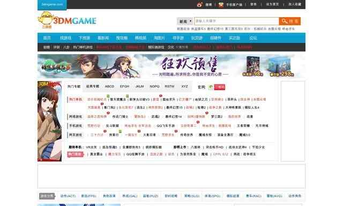
Task: Open 首页 in the blue navigation bar
Action: point(47,38)
